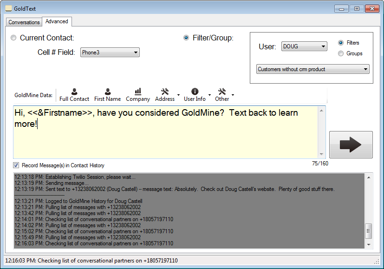Insert Company merge field
The height and width of the screenshot is (269, 384).
(x=138, y=95)
